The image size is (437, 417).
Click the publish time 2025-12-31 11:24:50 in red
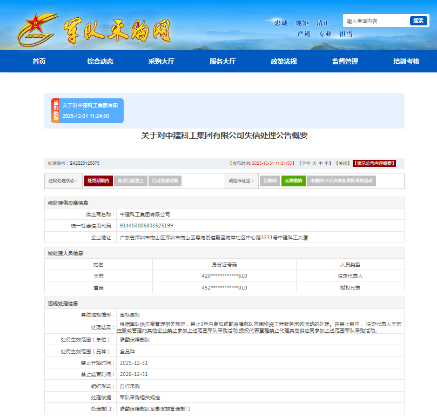point(272,163)
